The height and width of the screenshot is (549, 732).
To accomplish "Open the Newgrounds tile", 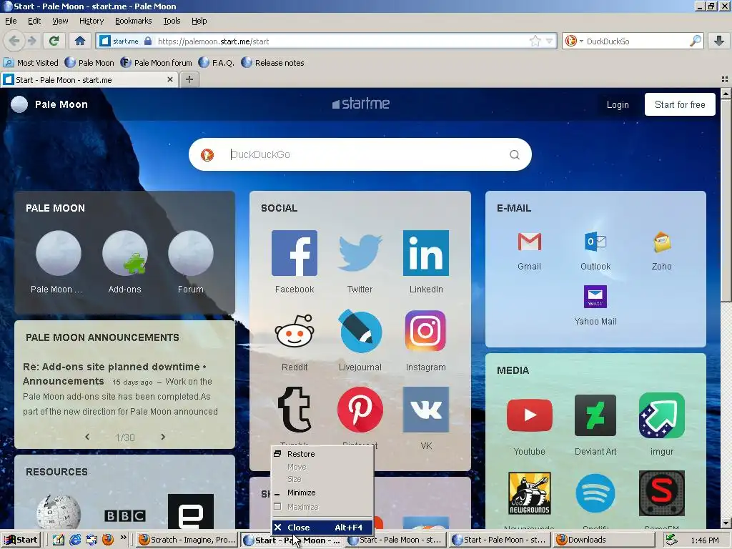I will (x=530, y=493).
